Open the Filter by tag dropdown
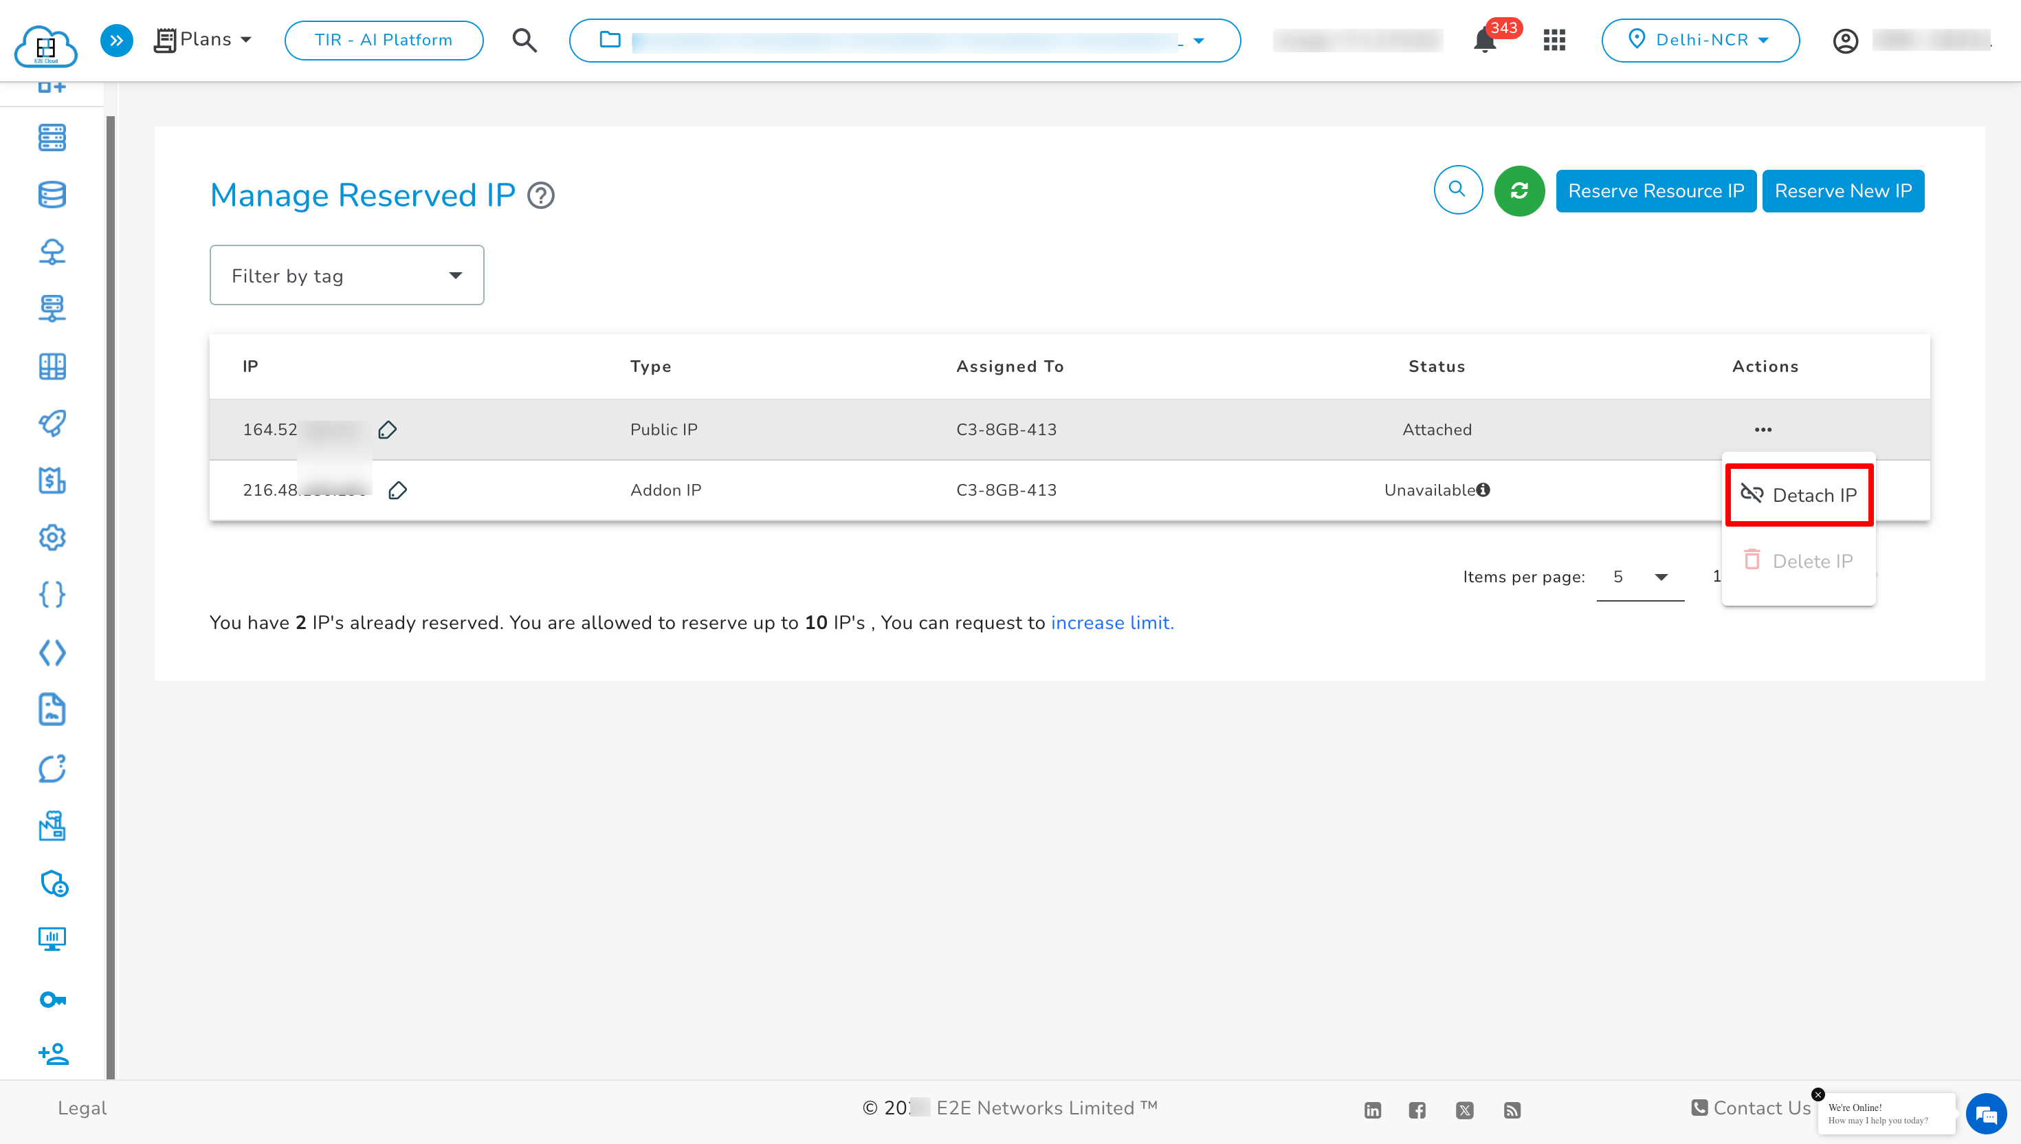 click(x=346, y=275)
